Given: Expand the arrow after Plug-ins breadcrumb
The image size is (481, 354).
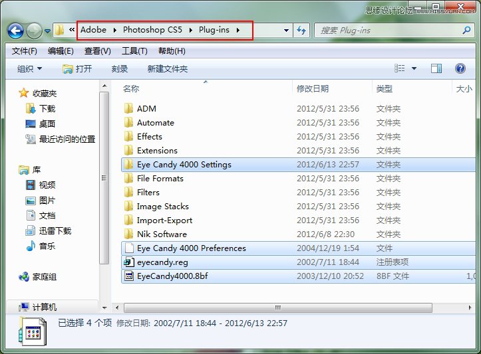Looking at the screenshot, I should pyautogui.click(x=238, y=30).
